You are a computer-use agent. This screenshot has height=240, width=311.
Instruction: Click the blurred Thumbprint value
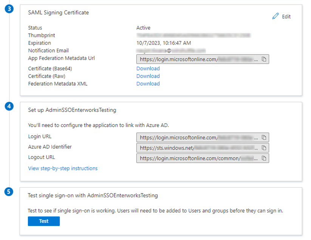pos(193,36)
